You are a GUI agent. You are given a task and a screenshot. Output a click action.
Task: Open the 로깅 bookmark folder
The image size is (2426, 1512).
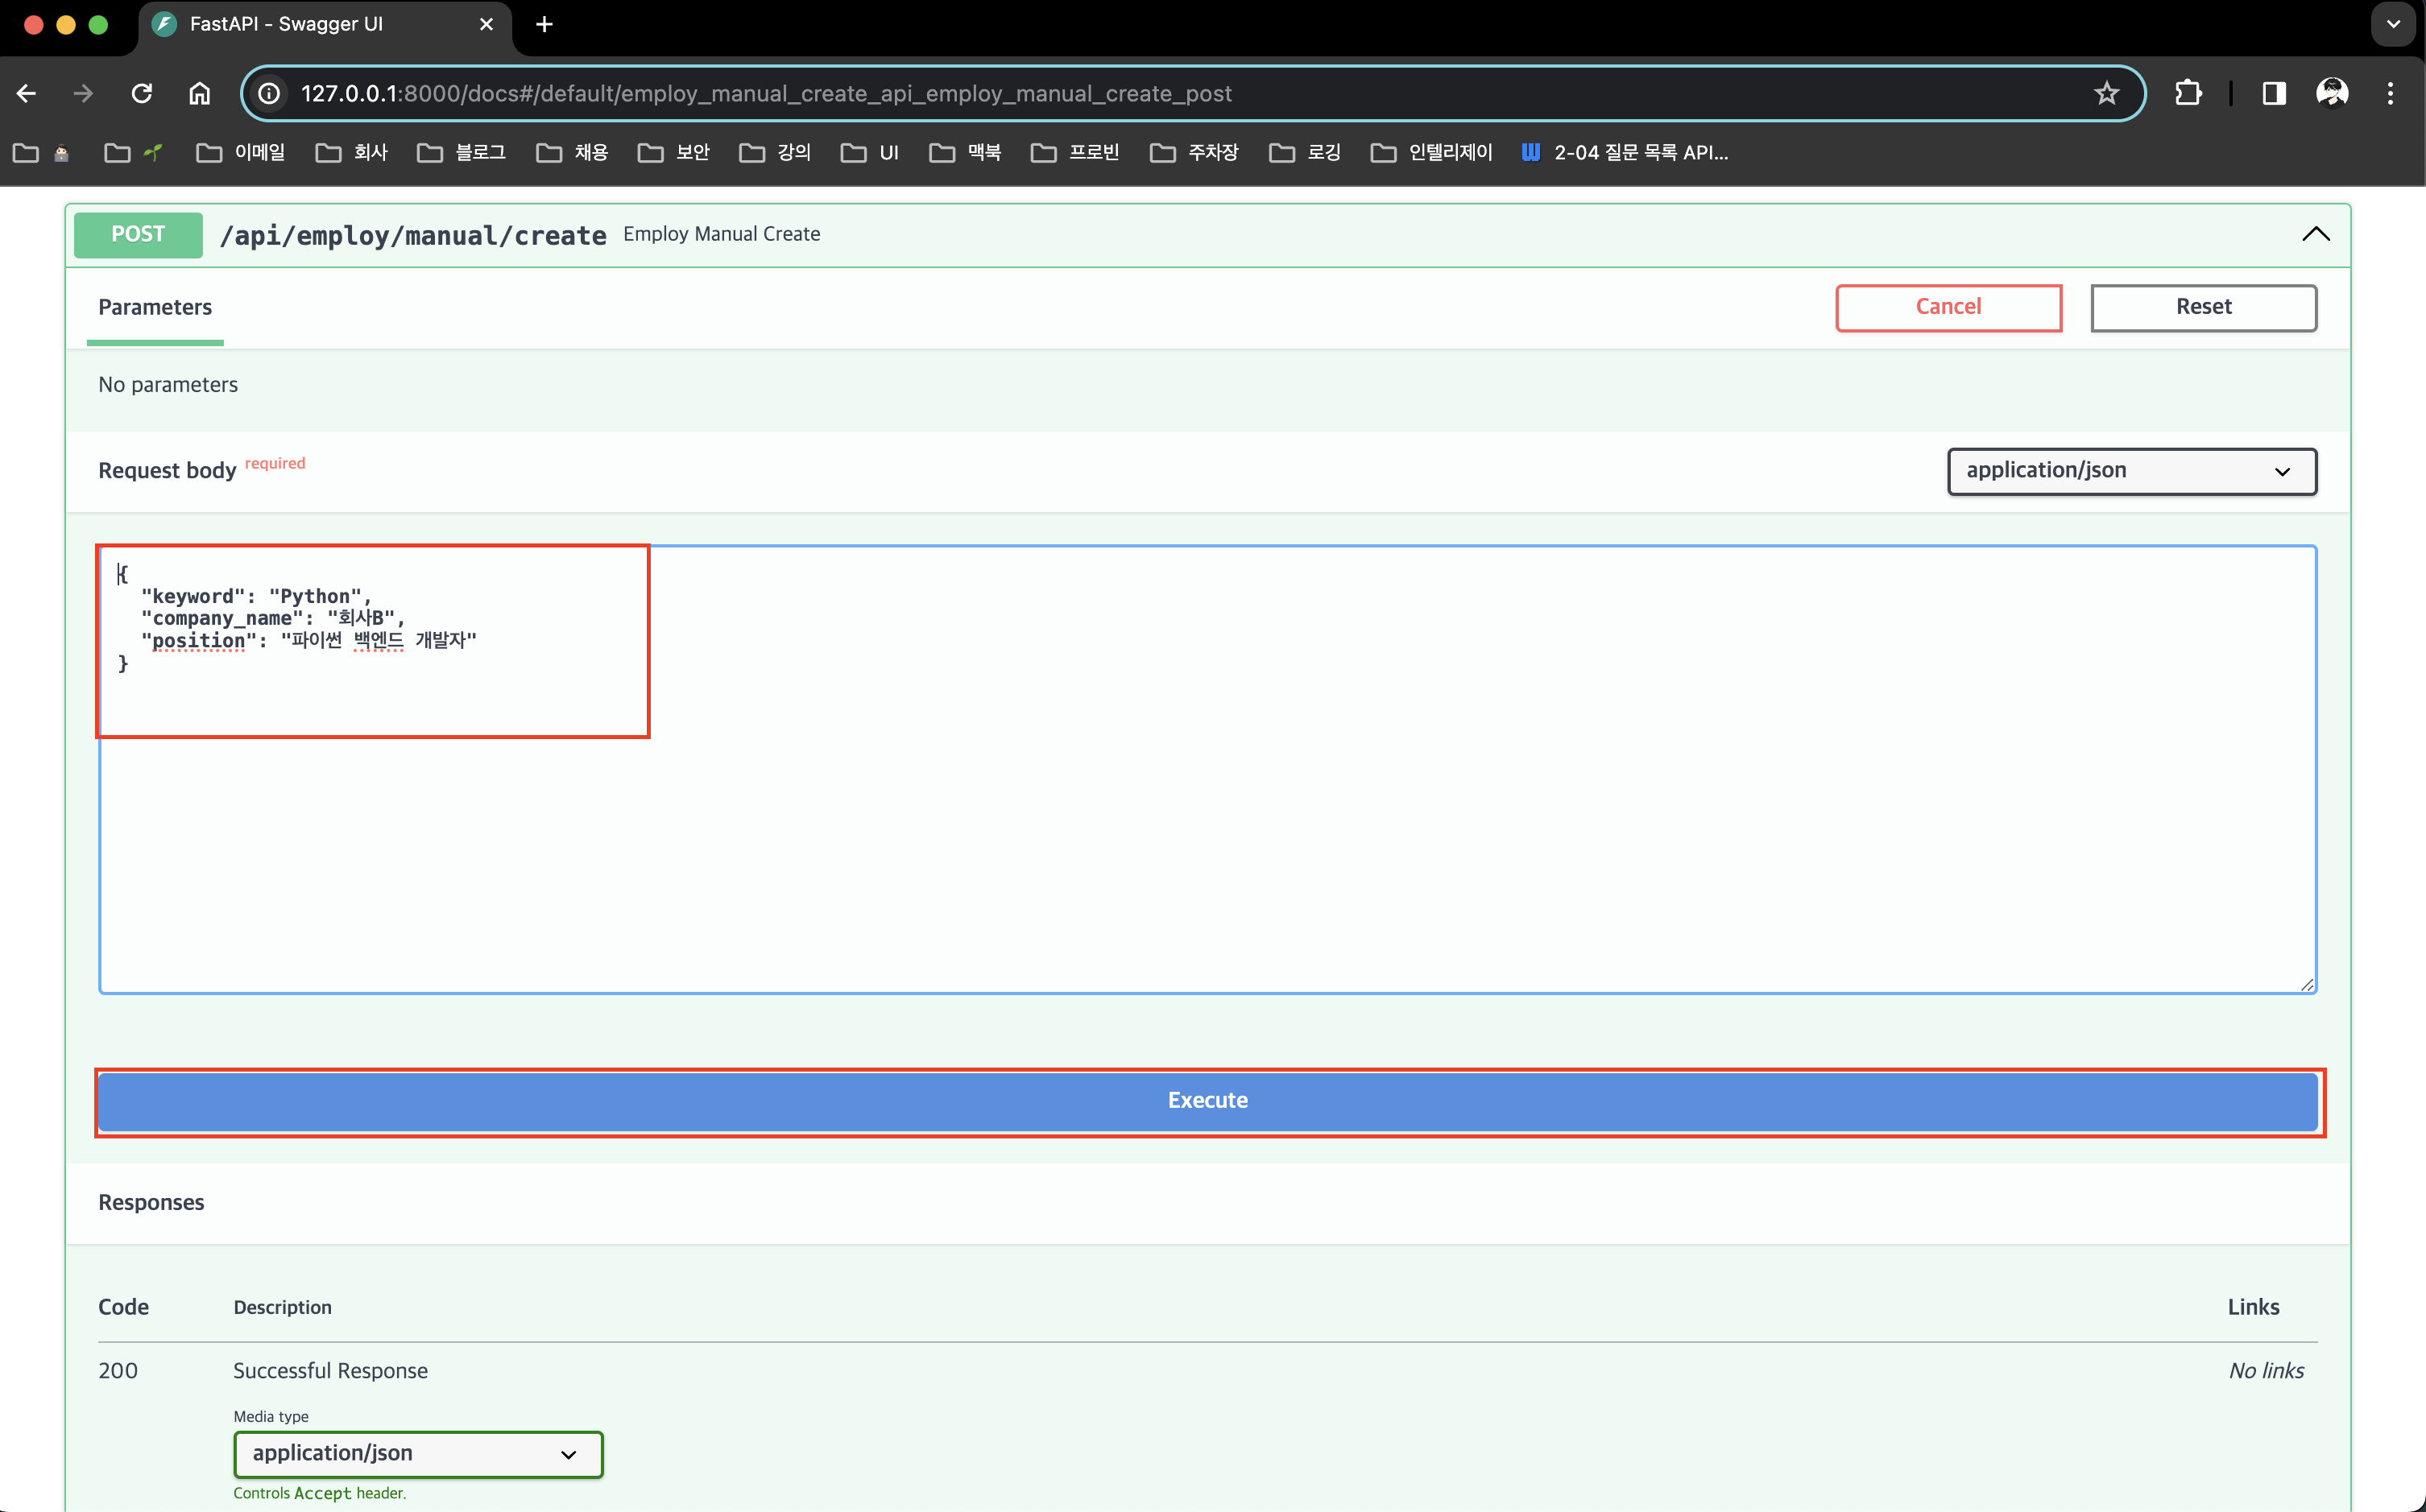tap(1306, 152)
